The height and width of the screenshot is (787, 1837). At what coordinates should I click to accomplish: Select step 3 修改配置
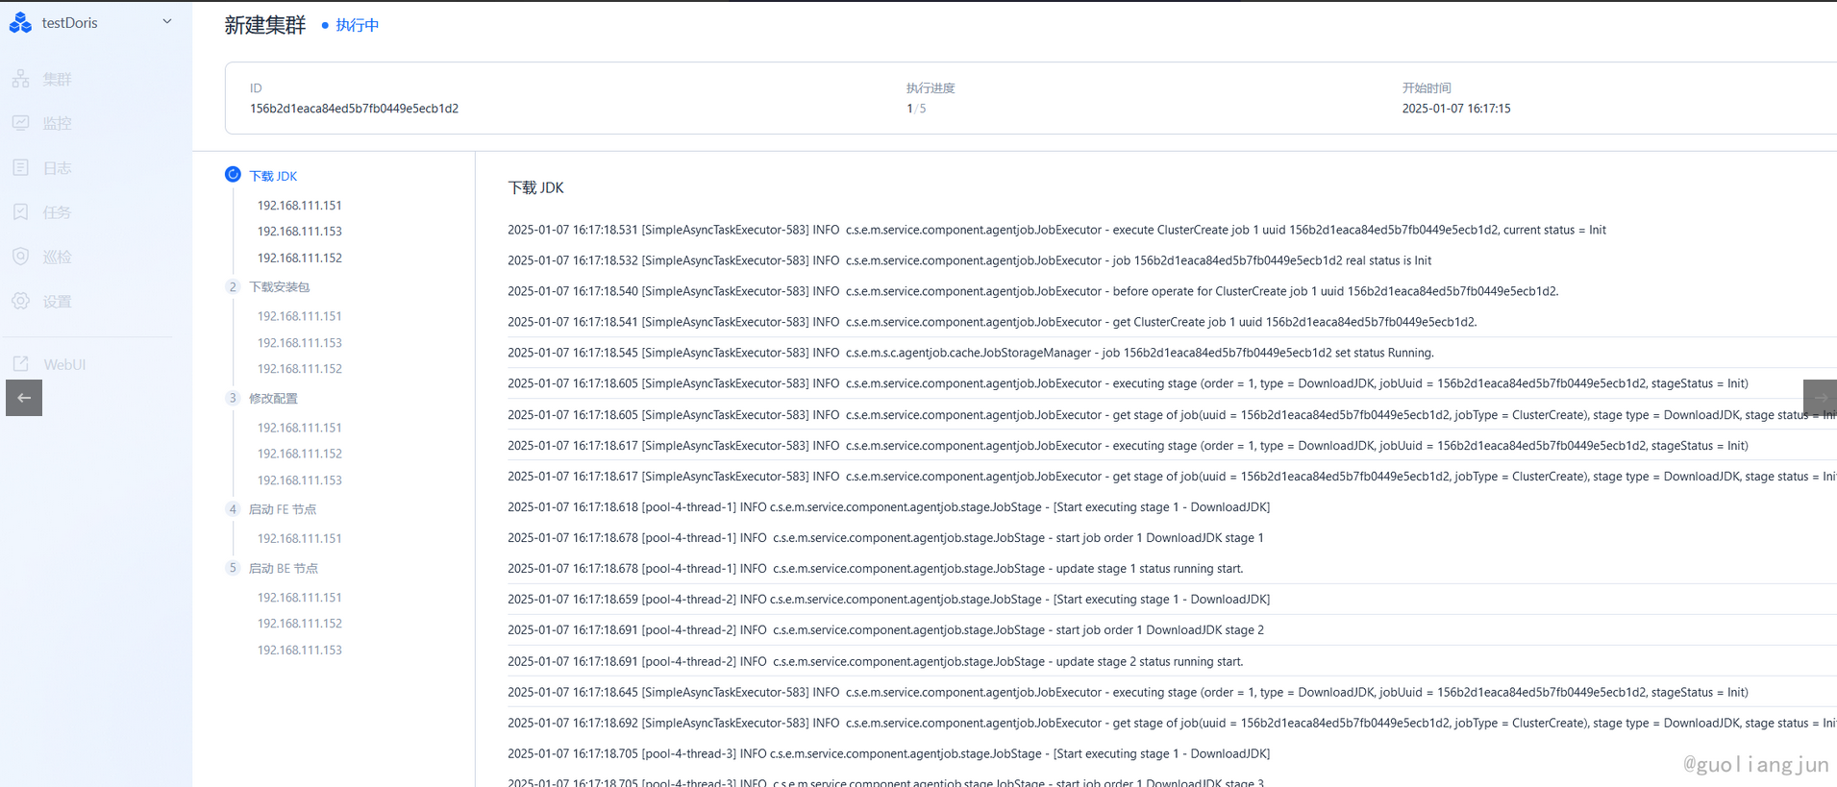click(273, 398)
